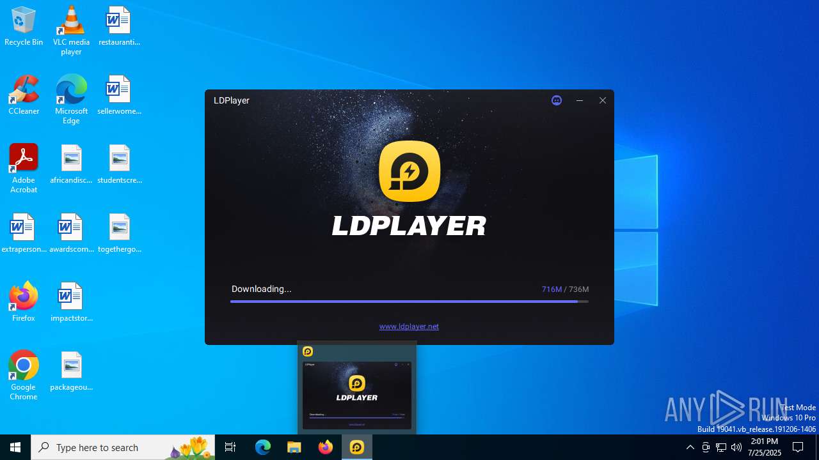Close the LDPlayer installer window
This screenshot has width=819, height=460.
click(x=603, y=100)
